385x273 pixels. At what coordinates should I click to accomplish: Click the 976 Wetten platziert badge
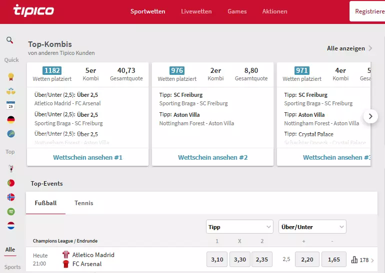(x=177, y=70)
